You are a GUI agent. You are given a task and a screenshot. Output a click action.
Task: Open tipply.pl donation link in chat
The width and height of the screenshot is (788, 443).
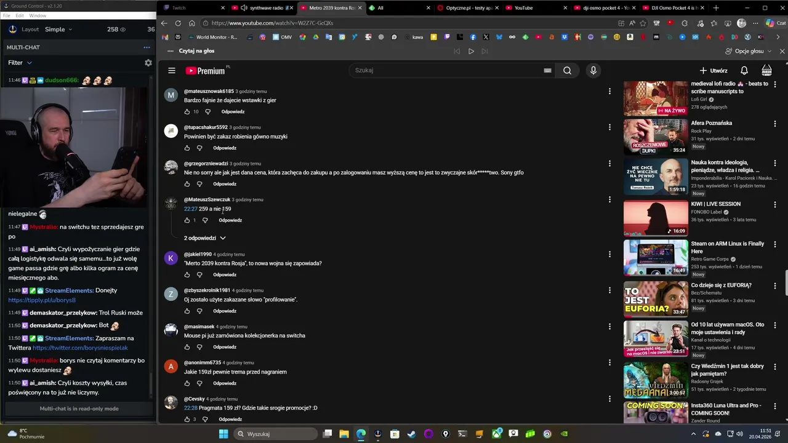(42, 300)
